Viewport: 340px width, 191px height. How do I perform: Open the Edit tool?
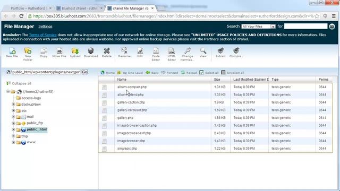[x=140, y=53]
